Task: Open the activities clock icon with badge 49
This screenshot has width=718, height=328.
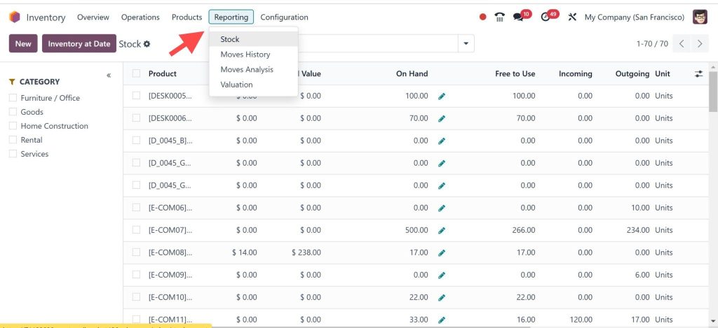Action: (545, 17)
